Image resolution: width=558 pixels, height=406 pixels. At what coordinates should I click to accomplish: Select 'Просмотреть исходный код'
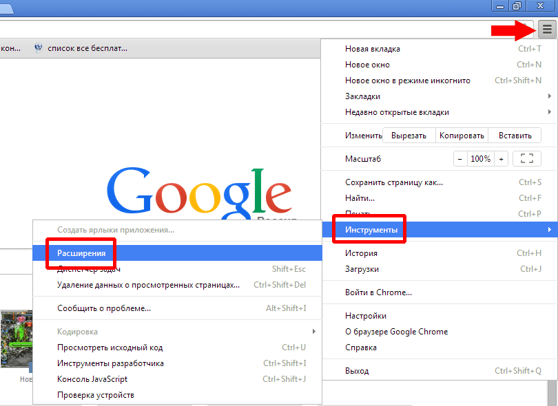[177, 348]
